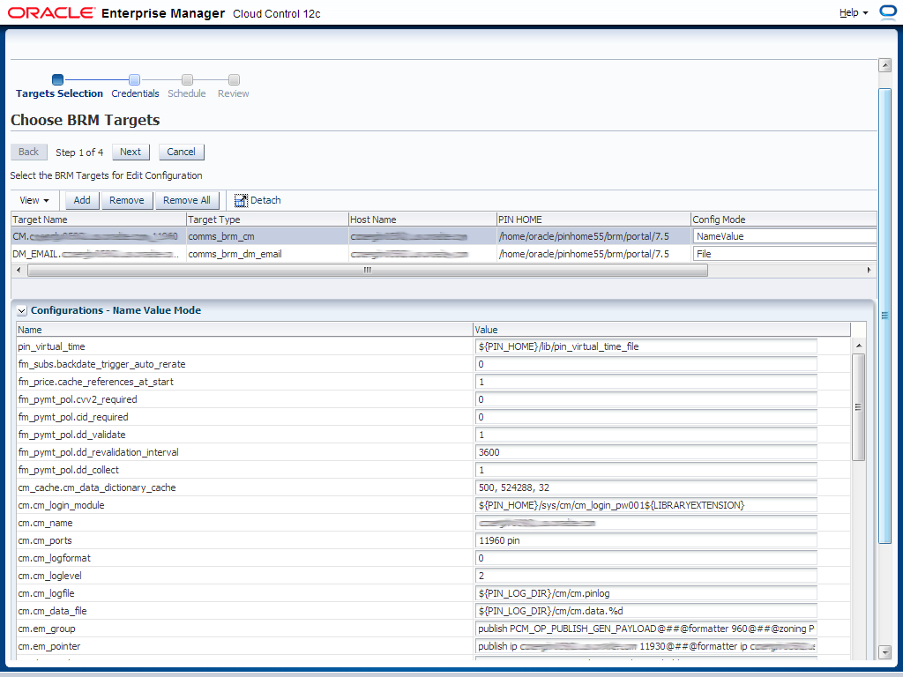Edit the cm.cm_login_module value field
Viewport: 903px width, 677px height.
click(x=646, y=505)
